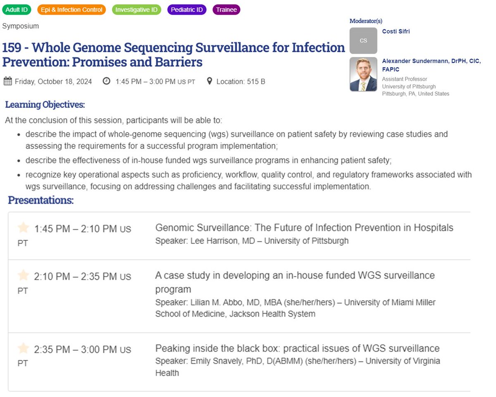Star the 1:45 PM Genomic Surveillance presentation

coord(24,228)
